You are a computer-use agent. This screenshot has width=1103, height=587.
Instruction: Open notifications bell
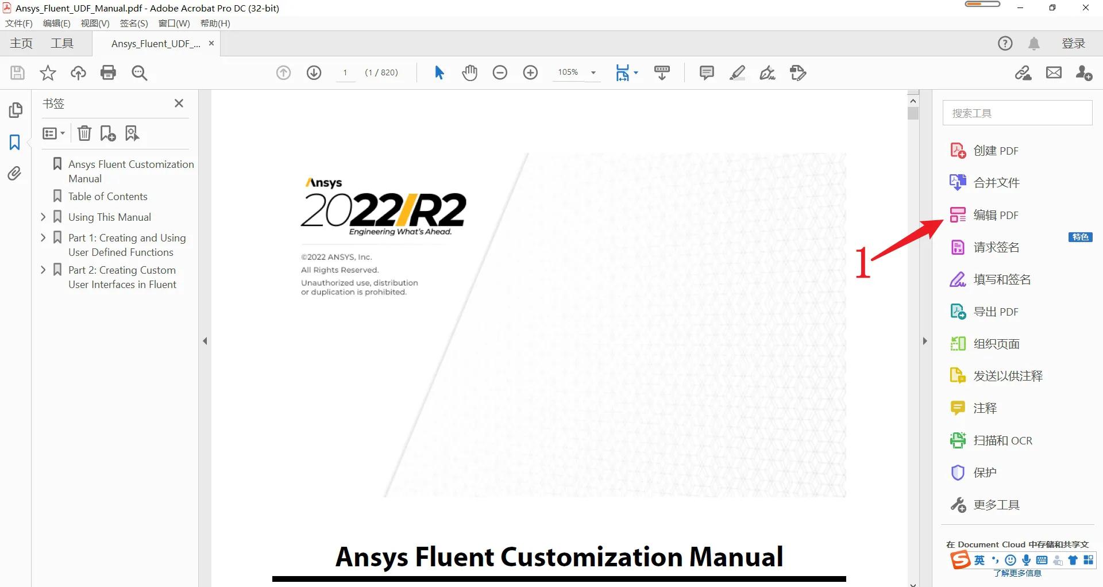coord(1034,43)
